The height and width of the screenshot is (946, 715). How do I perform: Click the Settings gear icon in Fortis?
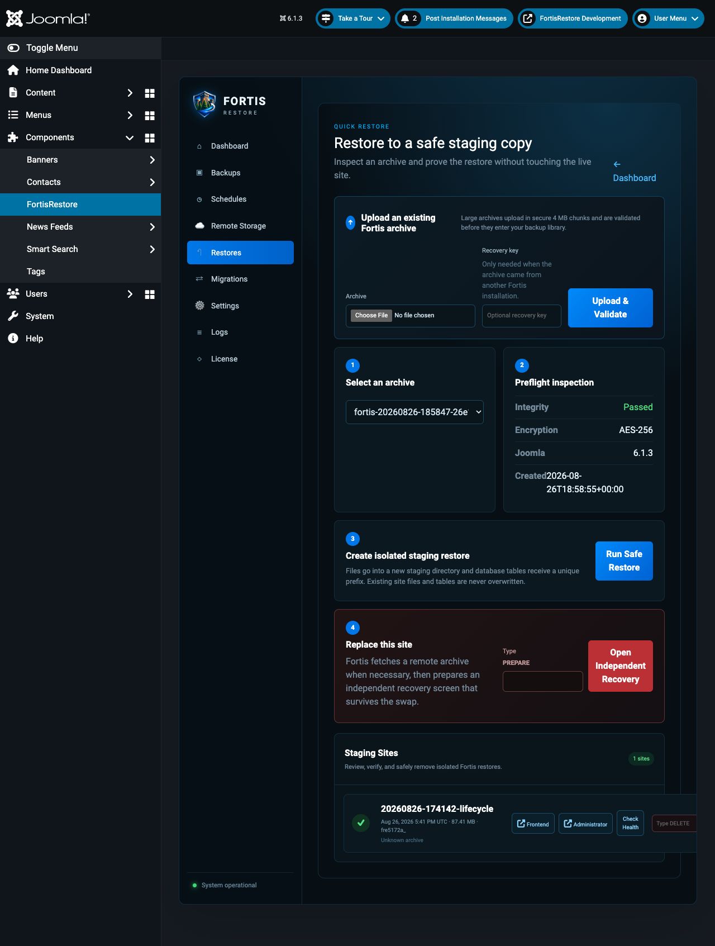click(x=199, y=306)
